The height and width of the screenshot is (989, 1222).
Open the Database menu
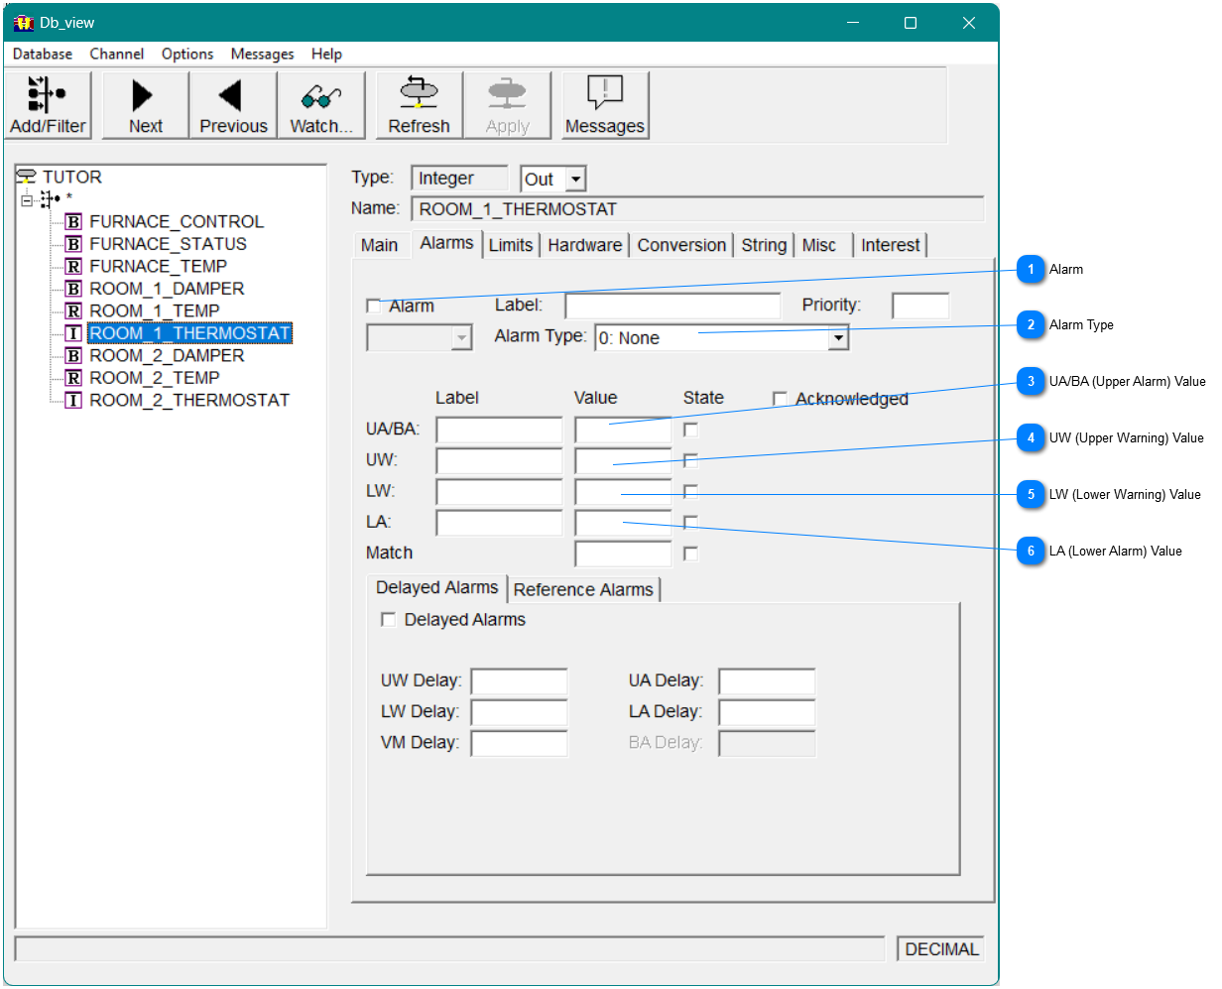click(x=42, y=54)
